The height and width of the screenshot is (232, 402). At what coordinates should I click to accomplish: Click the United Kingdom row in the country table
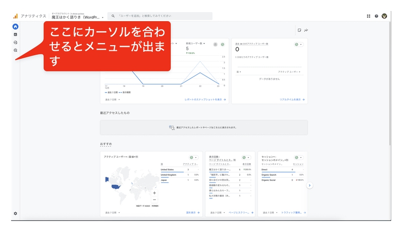click(x=179, y=175)
